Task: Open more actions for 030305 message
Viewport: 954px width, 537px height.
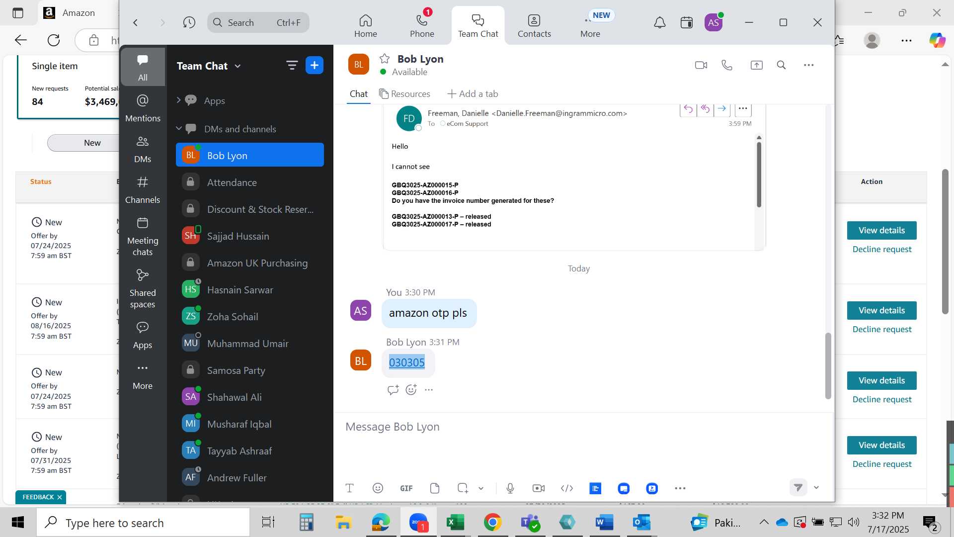Action: [429, 390]
